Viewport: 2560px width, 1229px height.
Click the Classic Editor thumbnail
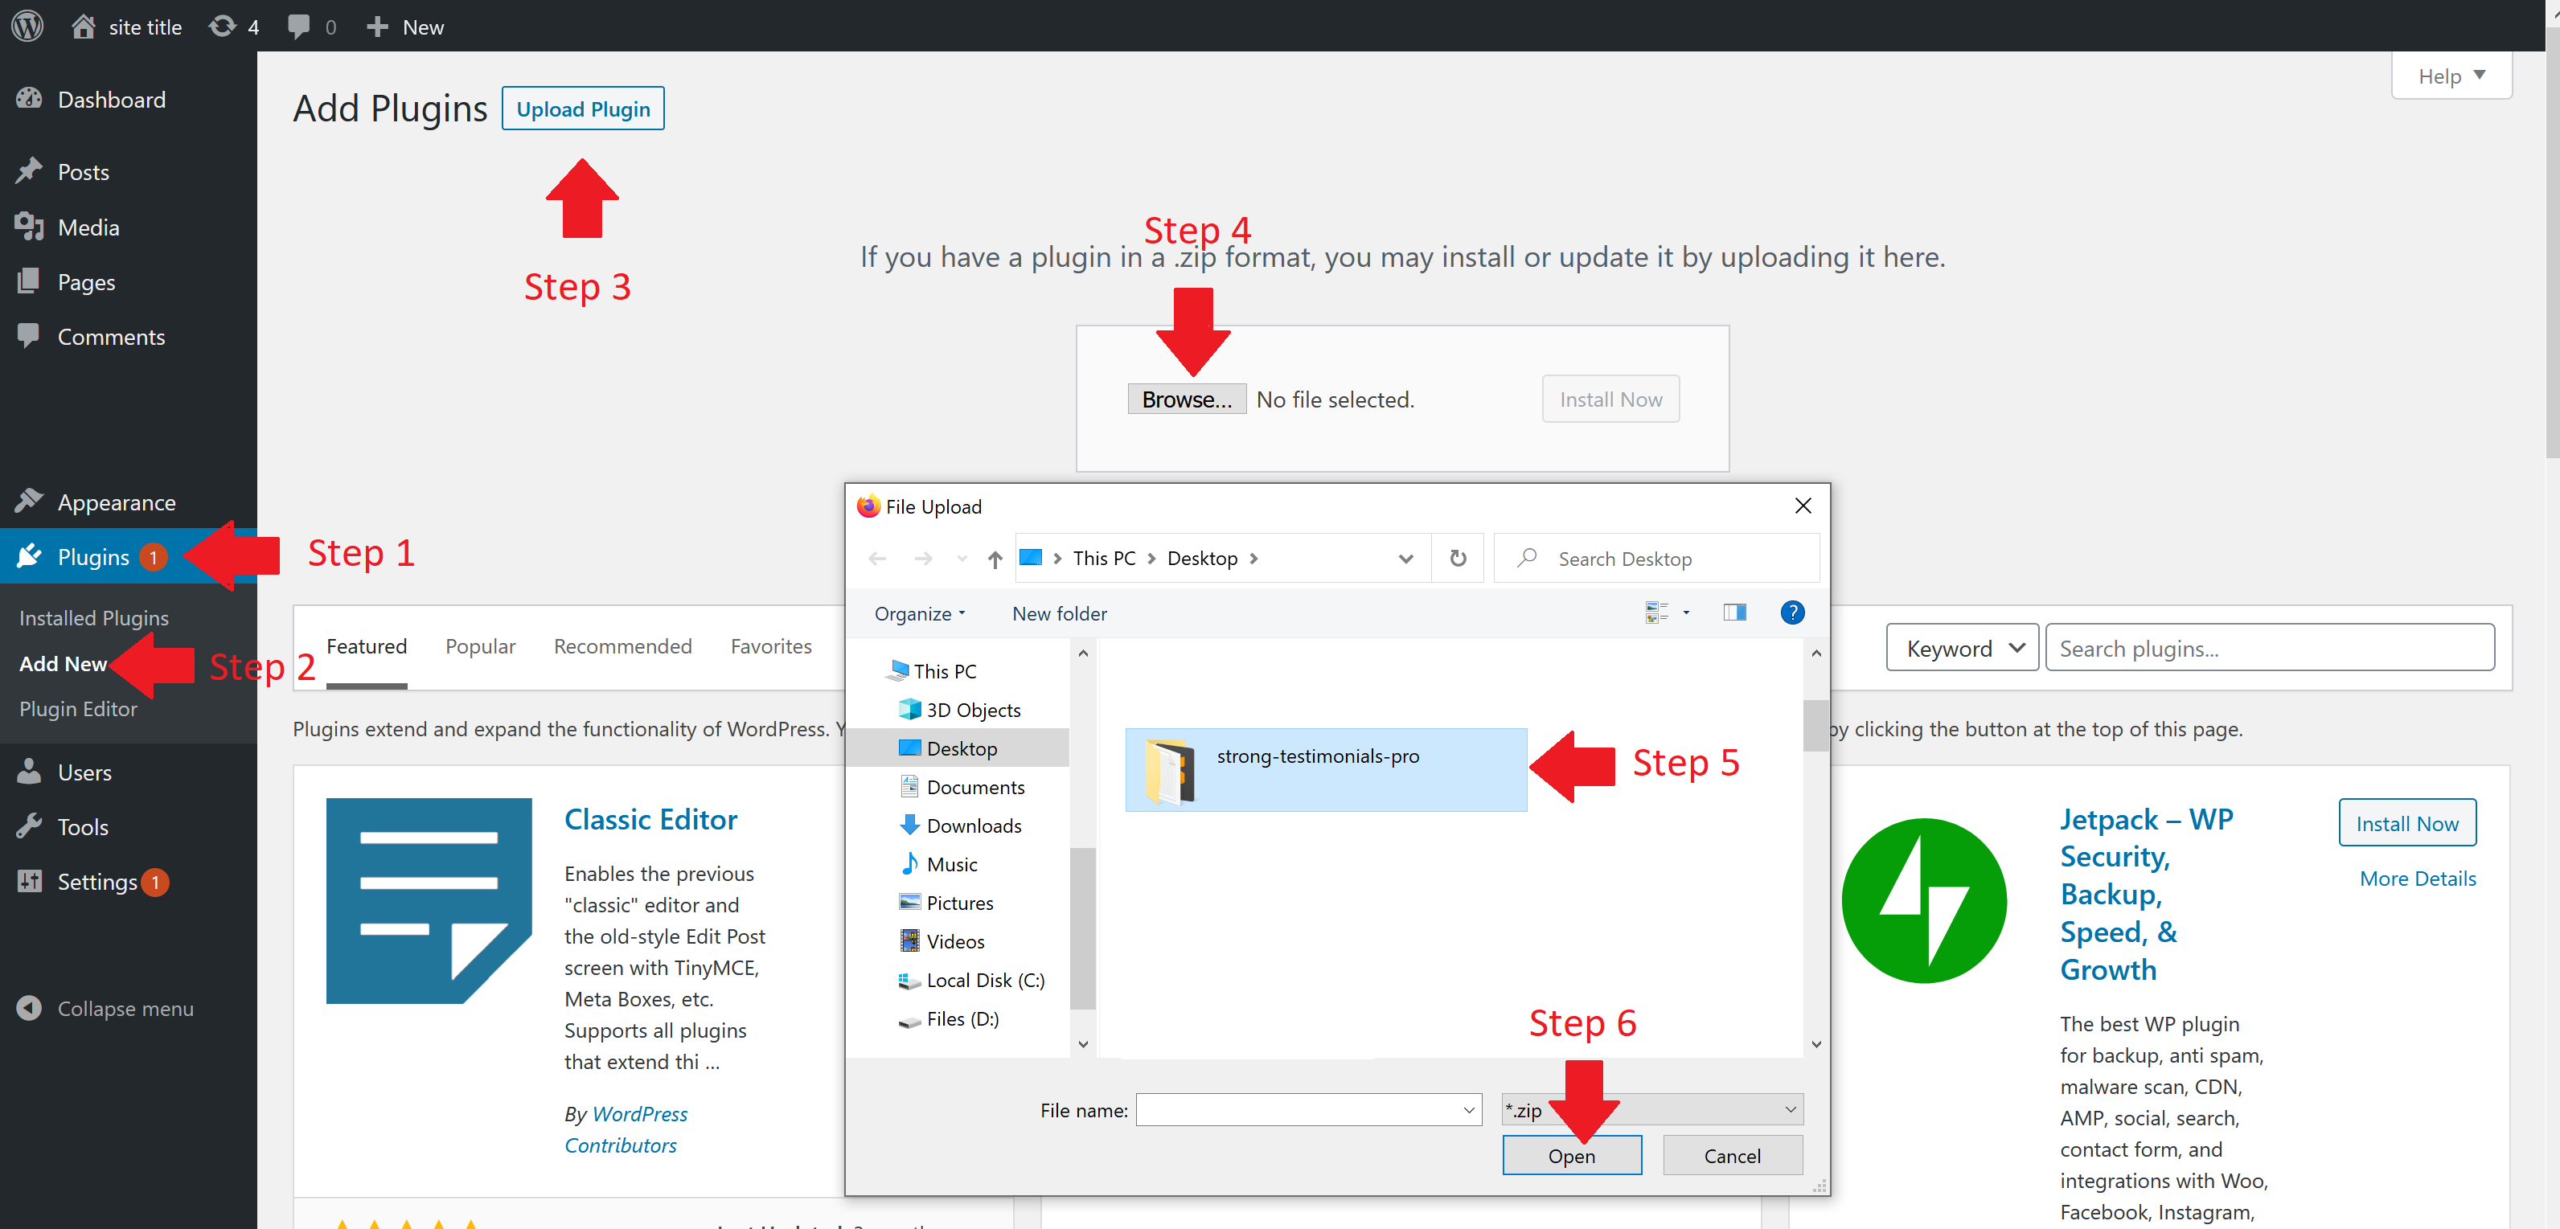point(429,900)
